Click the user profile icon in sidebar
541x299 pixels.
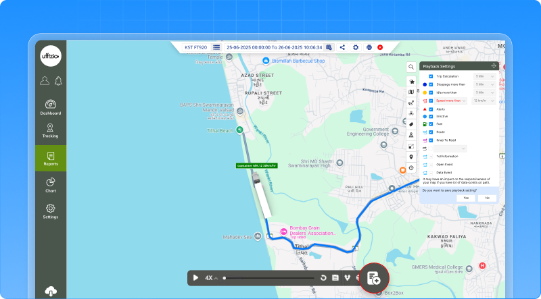[x=45, y=81]
